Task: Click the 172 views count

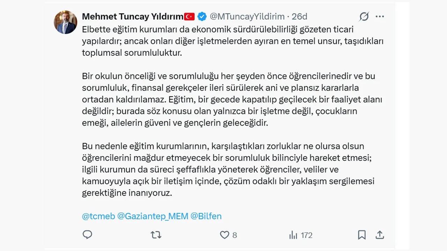Action: click(x=306, y=235)
